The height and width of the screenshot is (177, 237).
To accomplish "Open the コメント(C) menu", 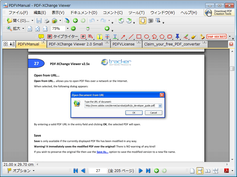I will [x=113, y=13].
